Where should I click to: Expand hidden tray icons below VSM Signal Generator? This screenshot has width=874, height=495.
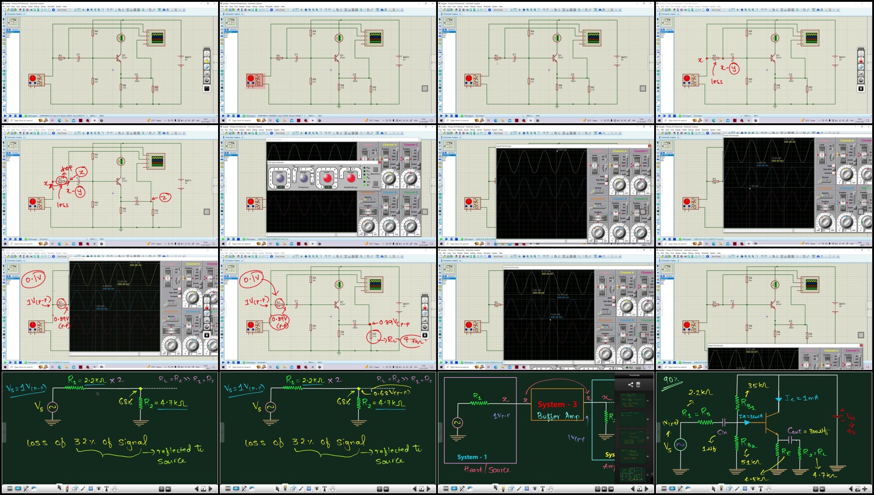click(x=383, y=244)
